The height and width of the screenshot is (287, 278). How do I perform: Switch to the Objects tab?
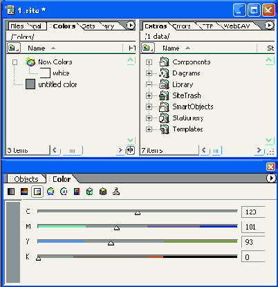click(26, 179)
